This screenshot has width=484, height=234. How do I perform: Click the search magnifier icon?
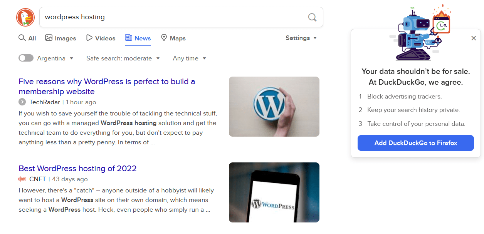click(312, 17)
